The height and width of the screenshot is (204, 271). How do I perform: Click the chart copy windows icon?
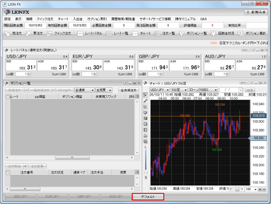[145, 142]
